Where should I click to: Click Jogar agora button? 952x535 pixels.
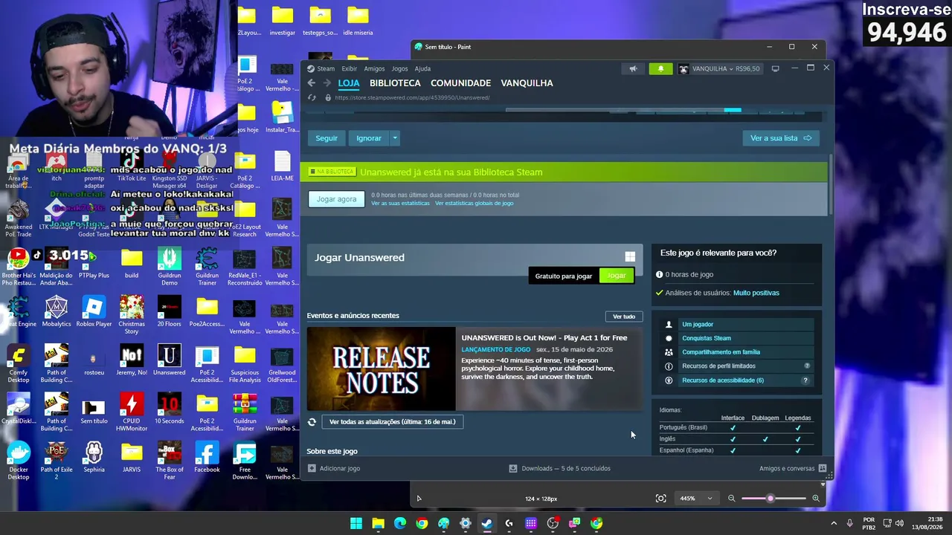coord(337,199)
